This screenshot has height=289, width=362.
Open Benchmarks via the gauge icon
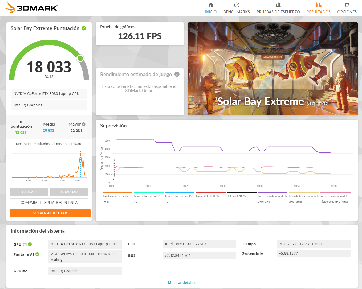[x=237, y=5]
